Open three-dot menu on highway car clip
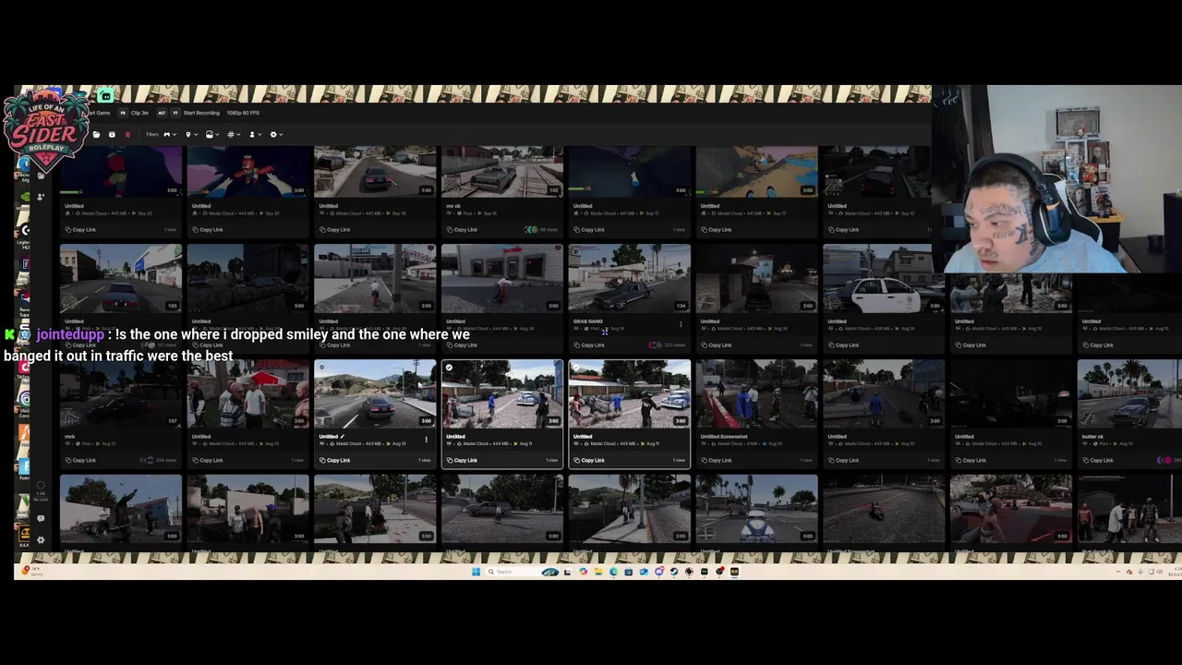 [x=426, y=440]
